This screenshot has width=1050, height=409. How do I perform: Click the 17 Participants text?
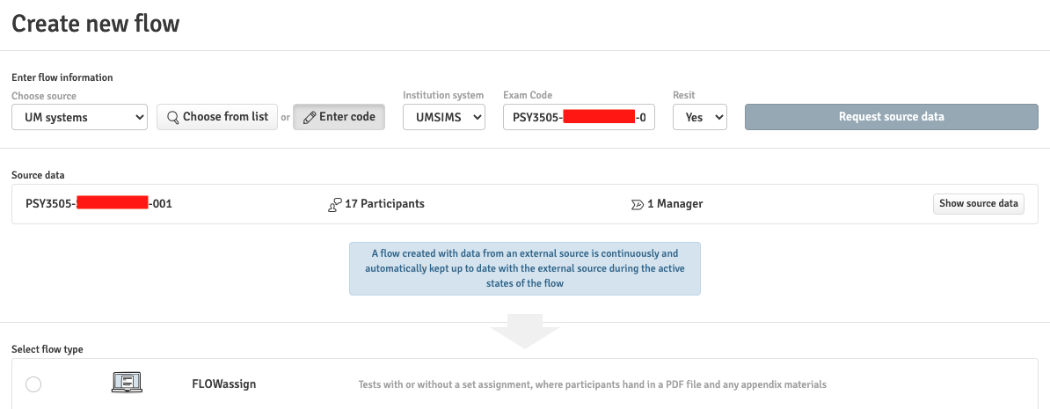pos(384,204)
